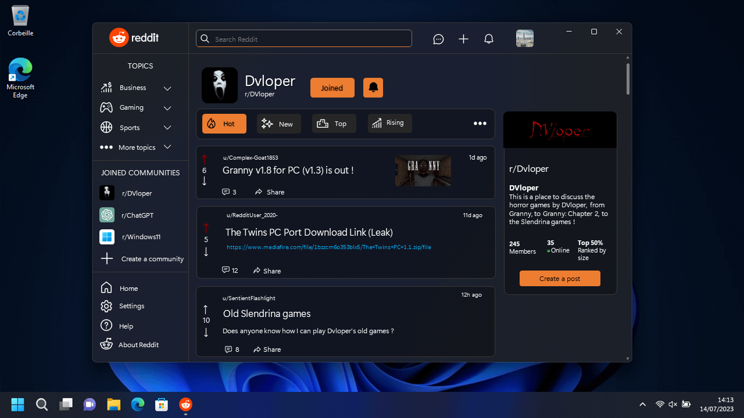Share The Twins PC Port post
The image size is (744, 418).
267,271
